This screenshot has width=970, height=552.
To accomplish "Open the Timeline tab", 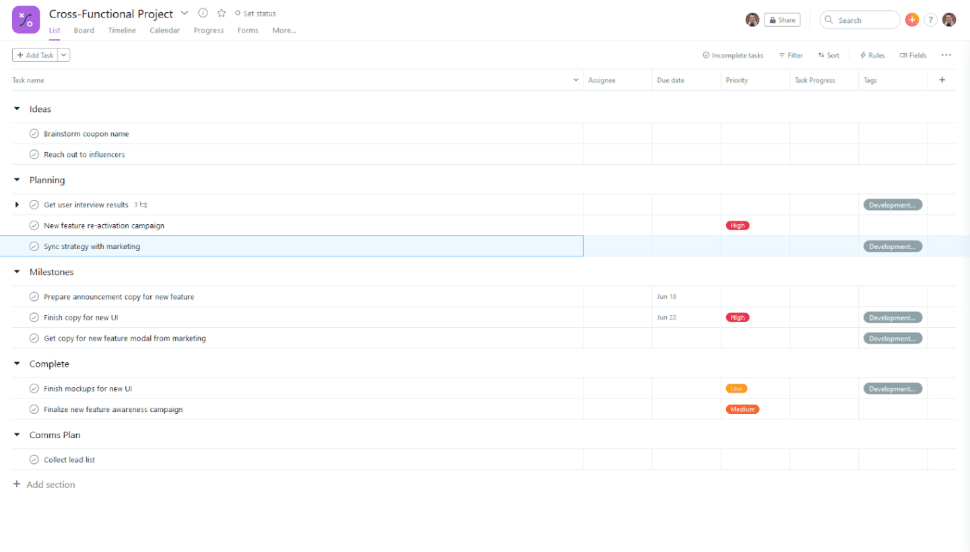I will [122, 30].
